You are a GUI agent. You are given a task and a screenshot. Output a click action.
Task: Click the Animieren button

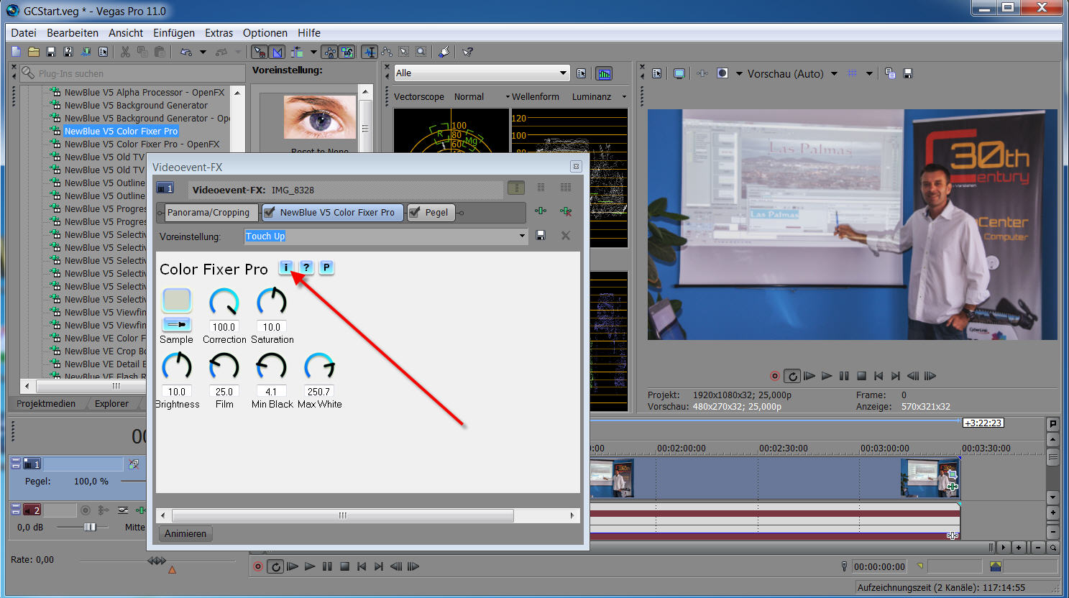(185, 533)
